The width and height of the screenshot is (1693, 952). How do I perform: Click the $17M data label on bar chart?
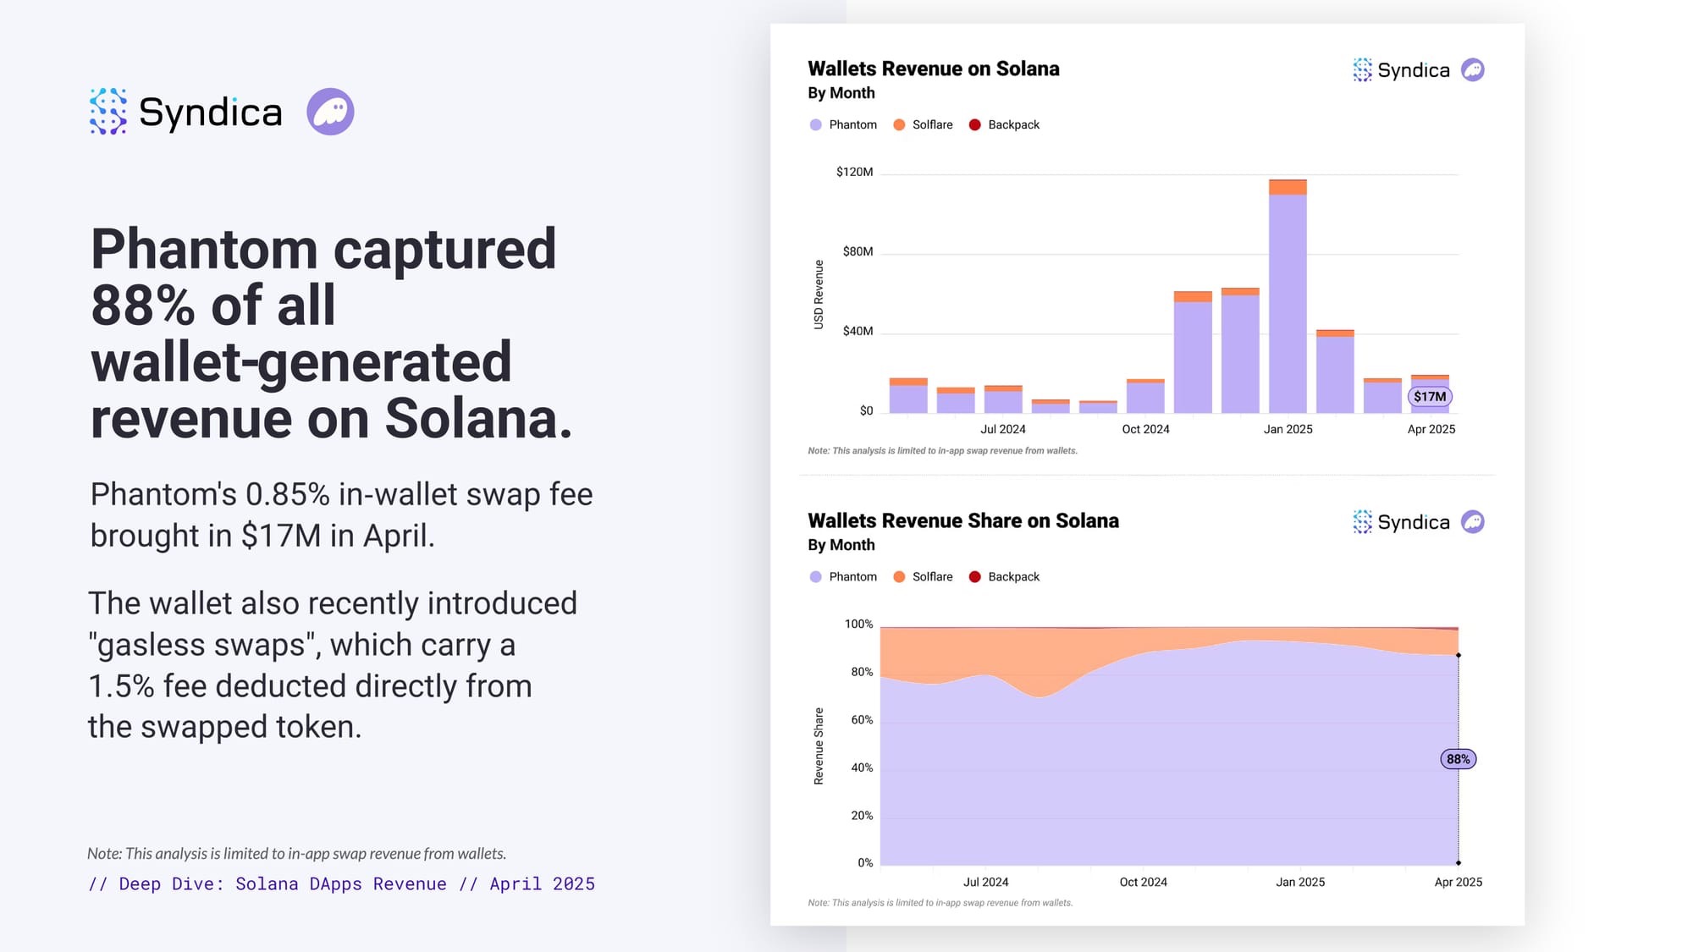[x=1430, y=396]
